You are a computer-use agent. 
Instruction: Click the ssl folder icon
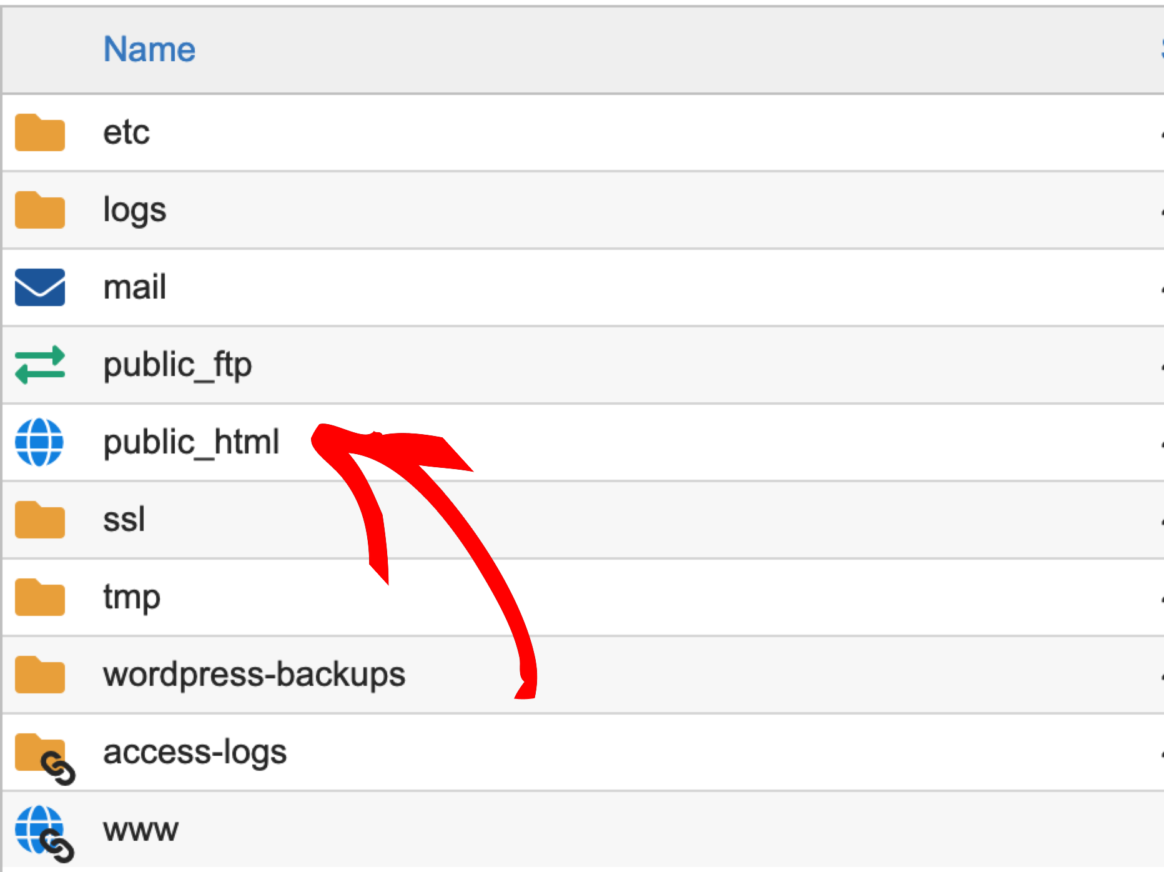(40, 520)
